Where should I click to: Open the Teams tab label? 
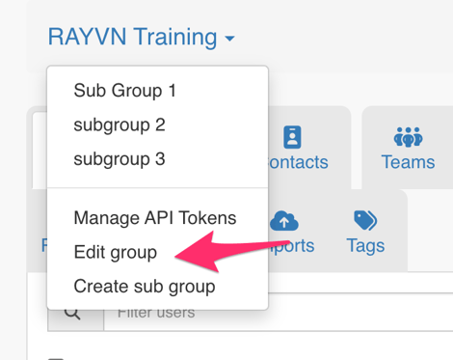pyautogui.click(x=408, y=162)
